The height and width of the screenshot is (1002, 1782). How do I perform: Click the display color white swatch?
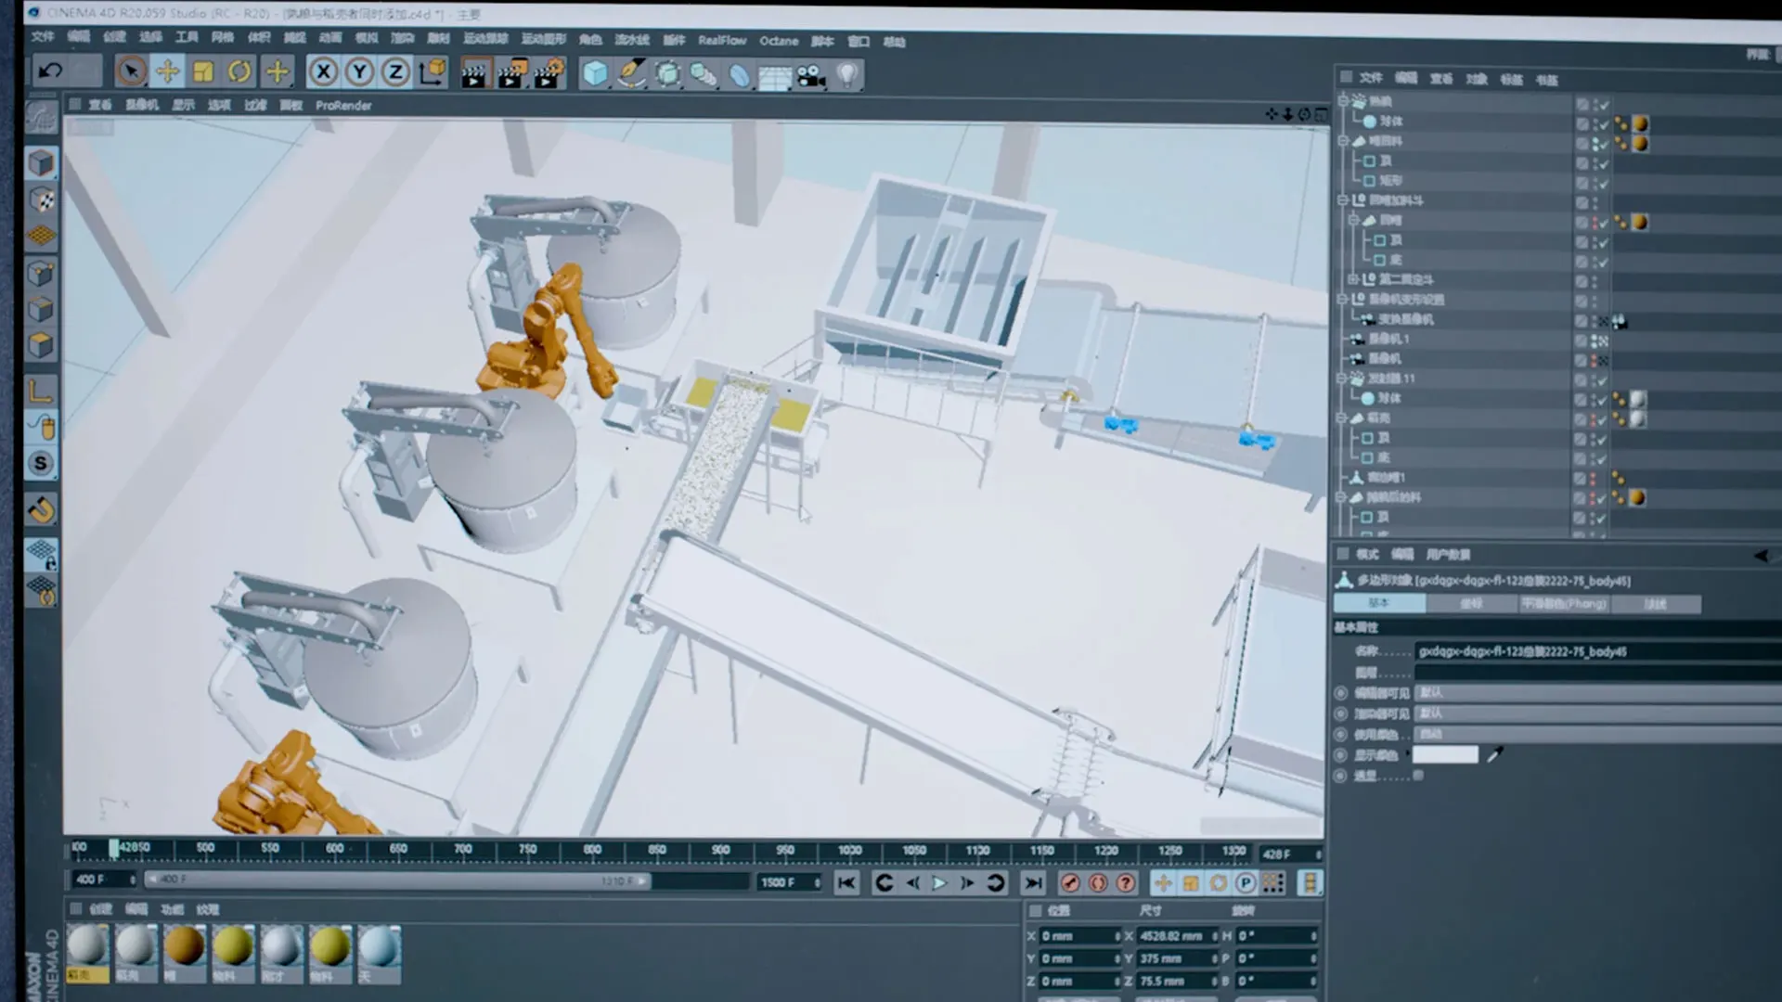[x=1445, y=755]
